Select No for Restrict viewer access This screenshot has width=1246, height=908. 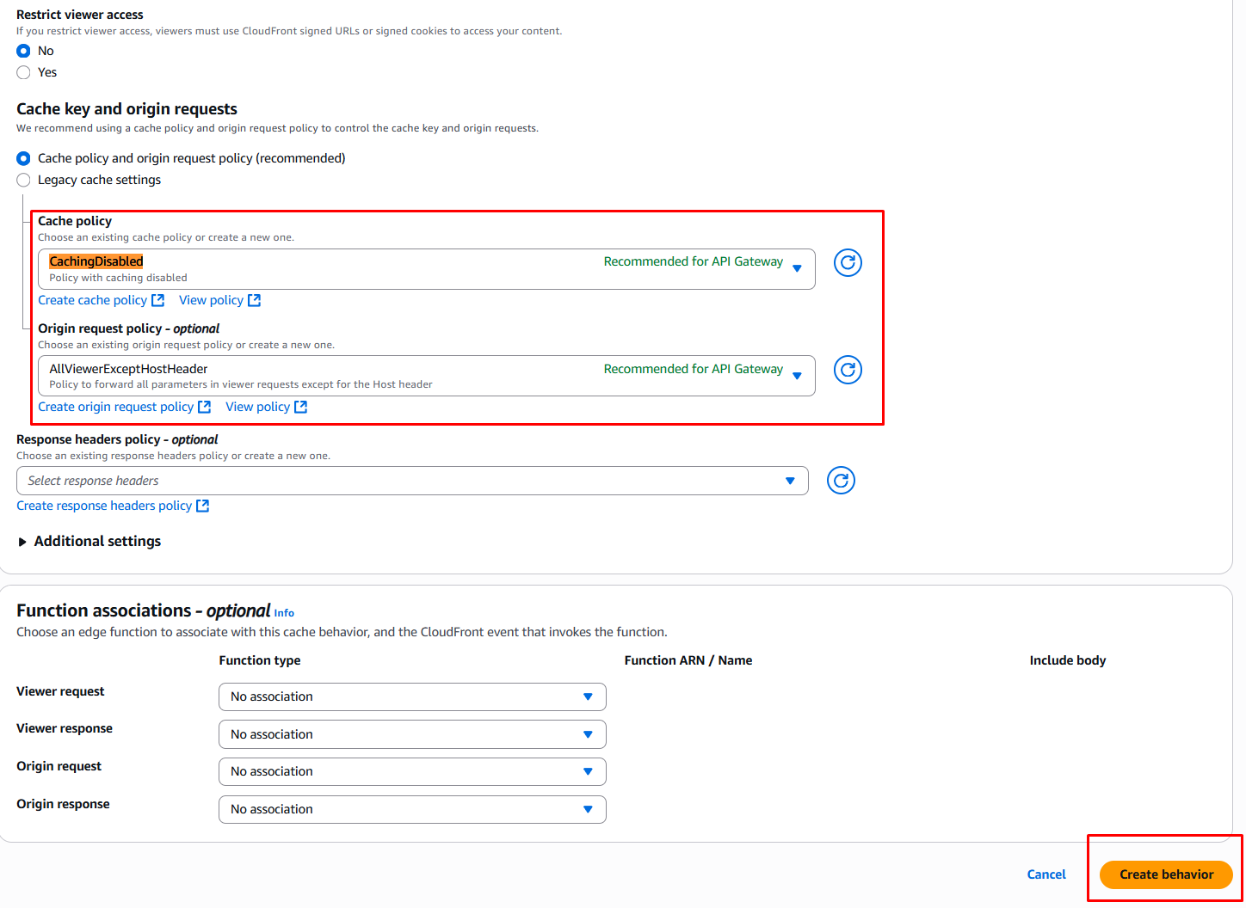[x=24, y=51]
